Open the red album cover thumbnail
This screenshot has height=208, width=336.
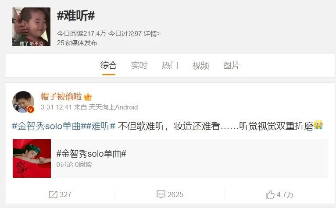[32, 159]
